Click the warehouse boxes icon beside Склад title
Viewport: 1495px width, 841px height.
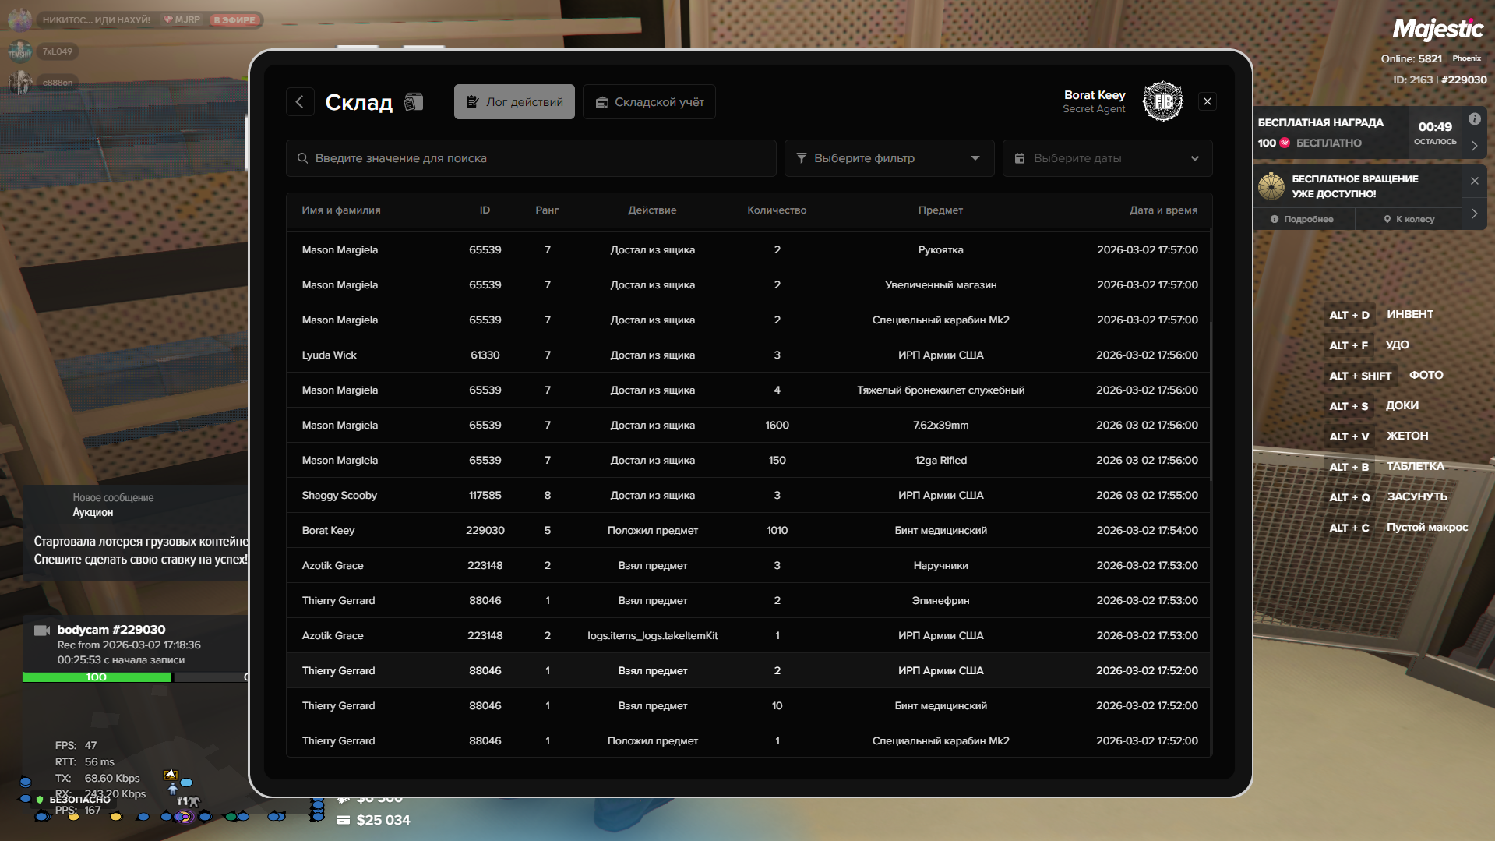click(x=414, y=102)
